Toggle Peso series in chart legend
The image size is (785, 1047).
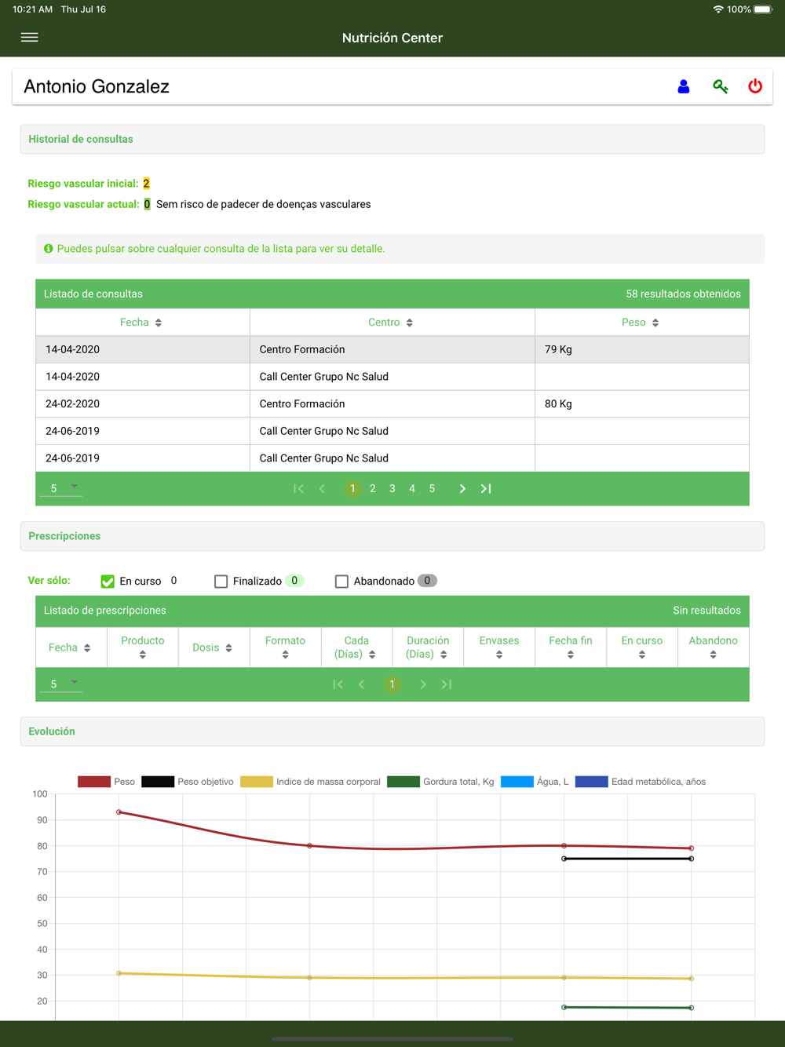tap(107, 782)
